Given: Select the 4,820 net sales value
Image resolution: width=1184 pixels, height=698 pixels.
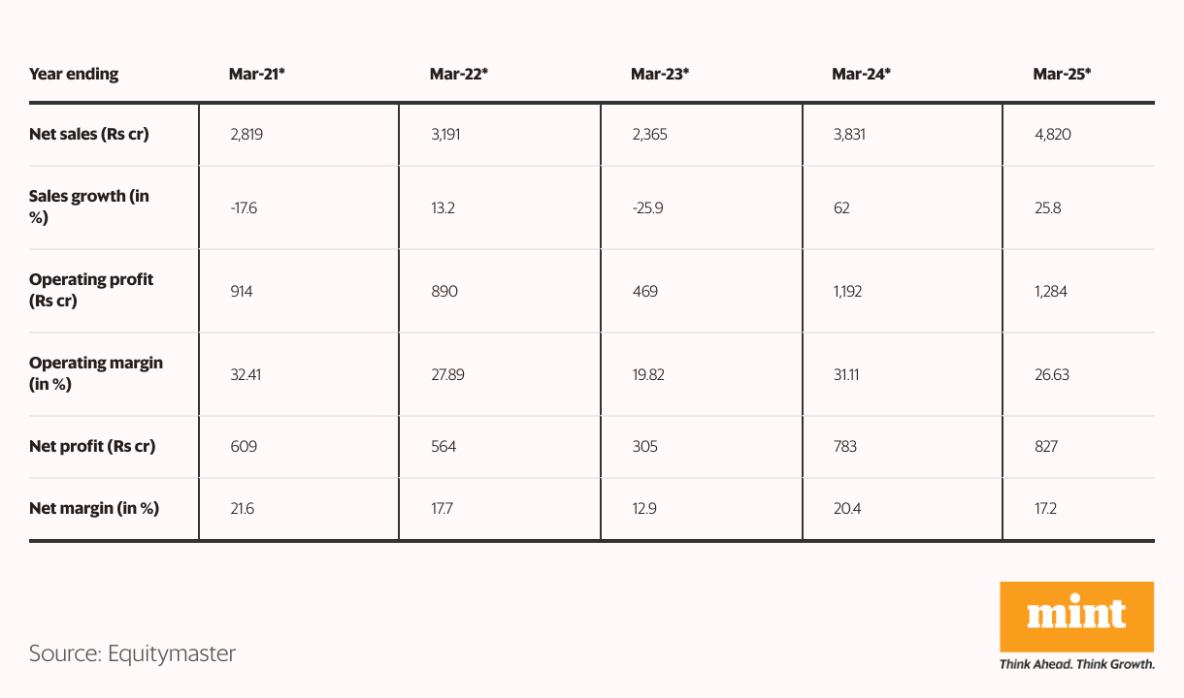Looking at the screenshot, I should coord(1051,135).
